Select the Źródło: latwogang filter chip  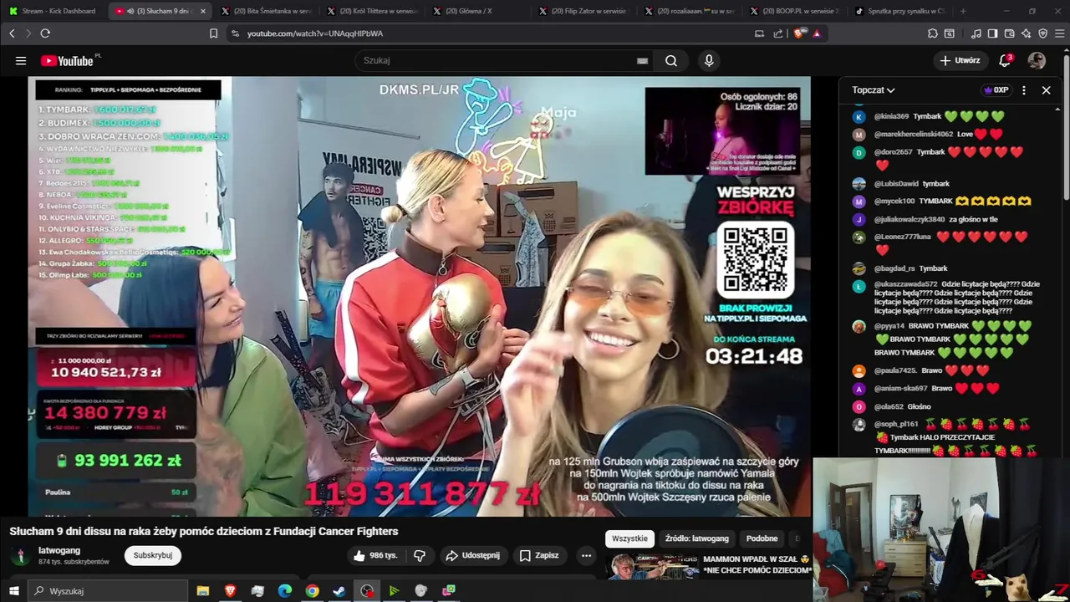point(697,538)
